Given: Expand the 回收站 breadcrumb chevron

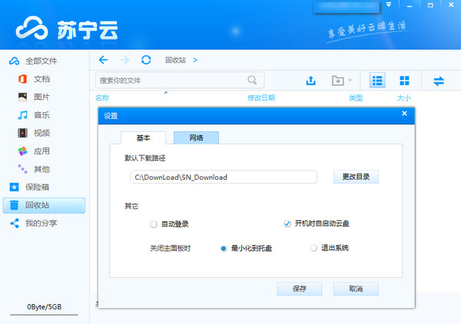Looking at the screenshot, I should (x=195, y=60).
